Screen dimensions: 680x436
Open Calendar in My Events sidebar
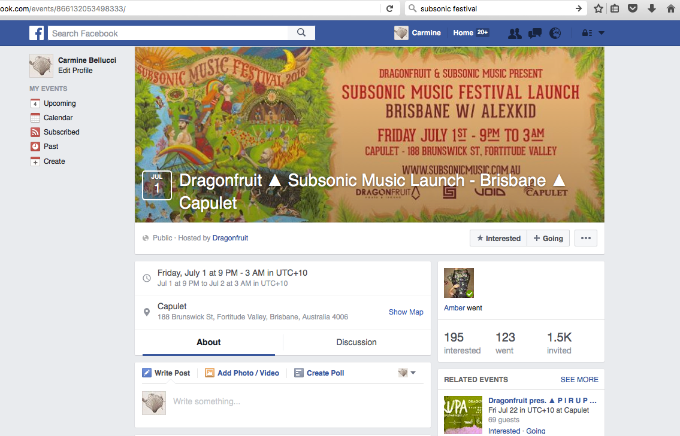click(x=58, y=118)
